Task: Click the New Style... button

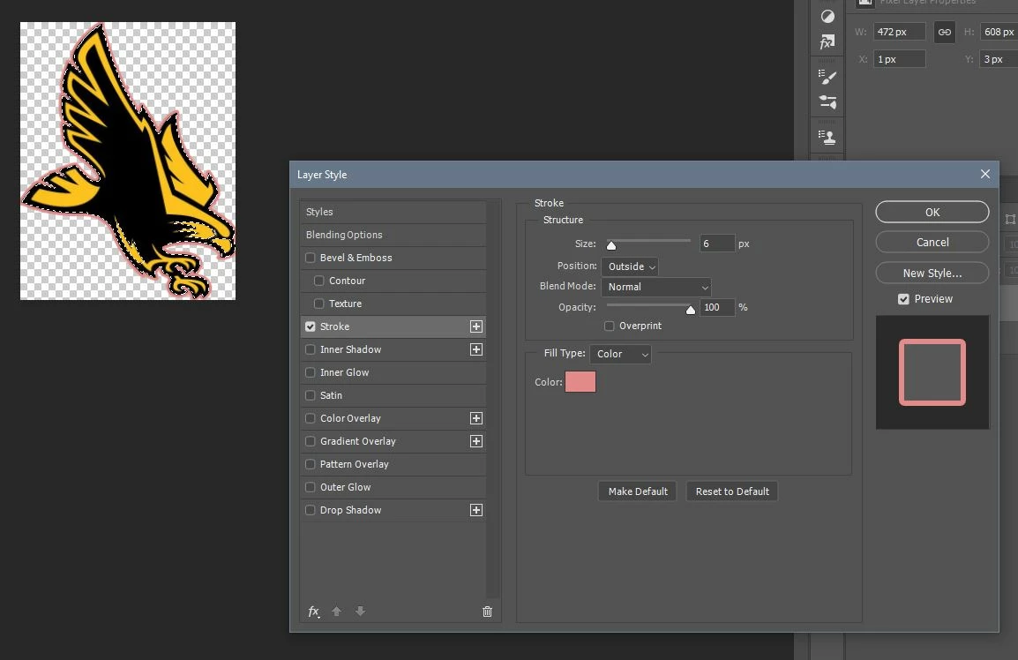Action: [932, 273]
